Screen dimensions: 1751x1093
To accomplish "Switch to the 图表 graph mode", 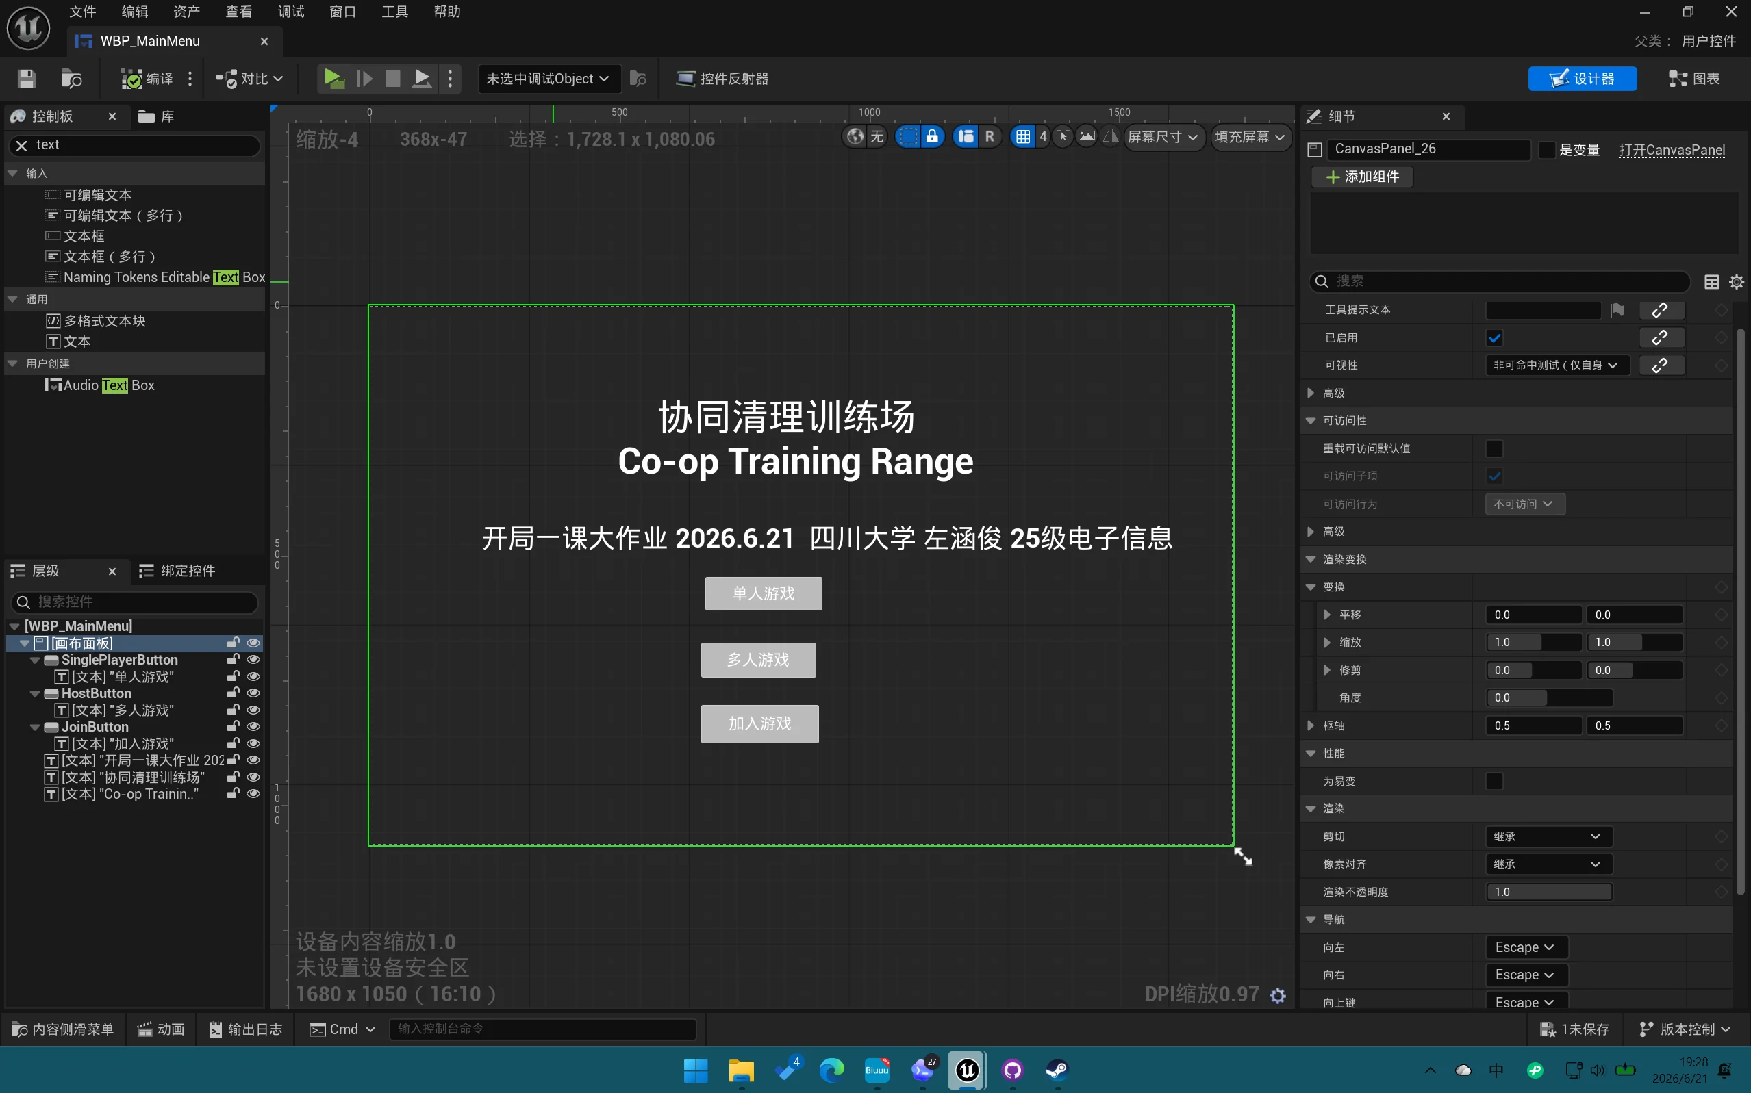I will pyautogui.click(x=1694, y=79).
